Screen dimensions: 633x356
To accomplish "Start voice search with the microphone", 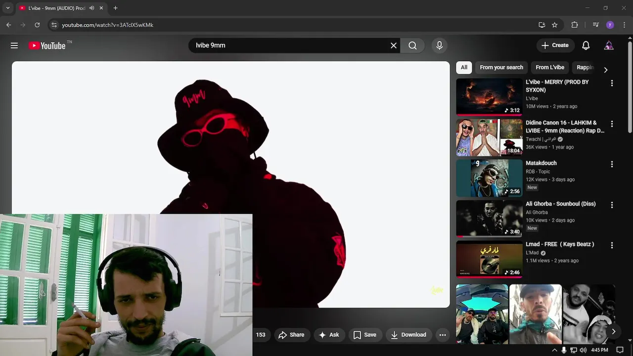I will (439, 45).
